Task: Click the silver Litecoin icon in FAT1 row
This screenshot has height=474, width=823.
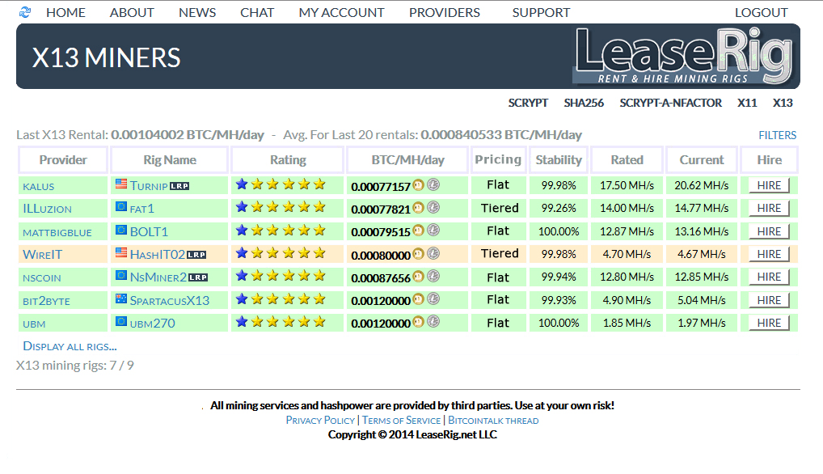Action: (433, 208)
